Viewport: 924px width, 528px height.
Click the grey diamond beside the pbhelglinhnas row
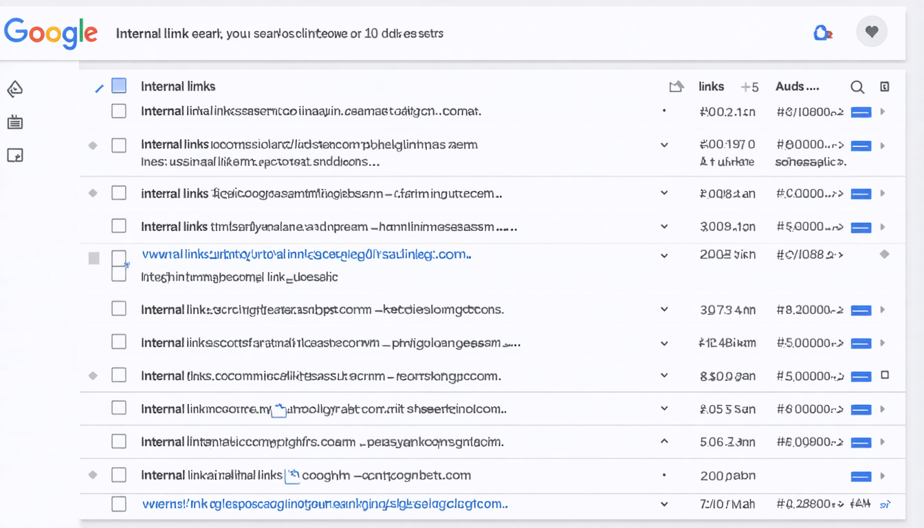coord(93,145)
